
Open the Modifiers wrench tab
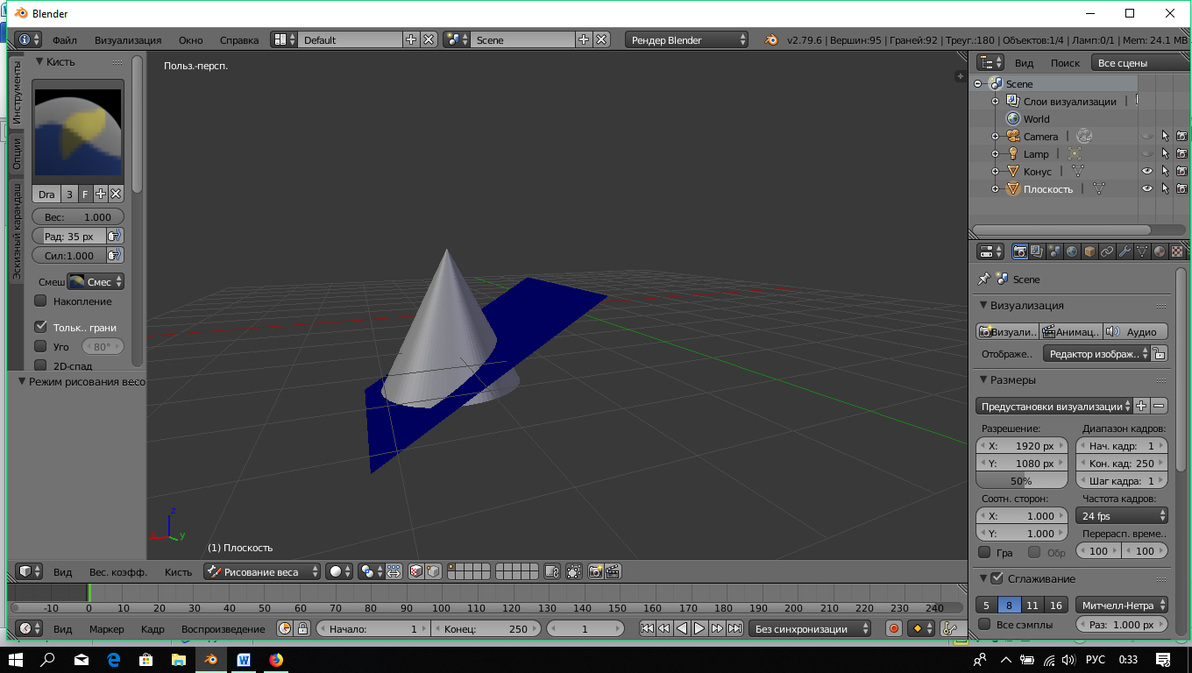coord(1125,251)
